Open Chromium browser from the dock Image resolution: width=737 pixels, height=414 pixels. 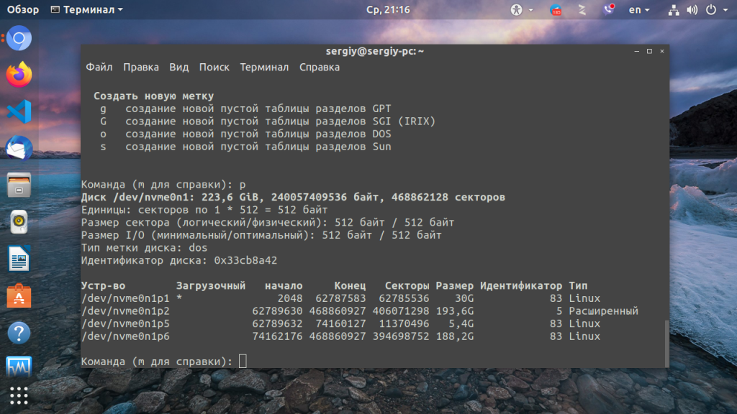click(19, 39)
